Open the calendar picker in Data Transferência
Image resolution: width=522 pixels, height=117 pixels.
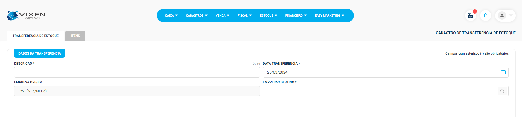pyautogui.click(x=503, y=72)
